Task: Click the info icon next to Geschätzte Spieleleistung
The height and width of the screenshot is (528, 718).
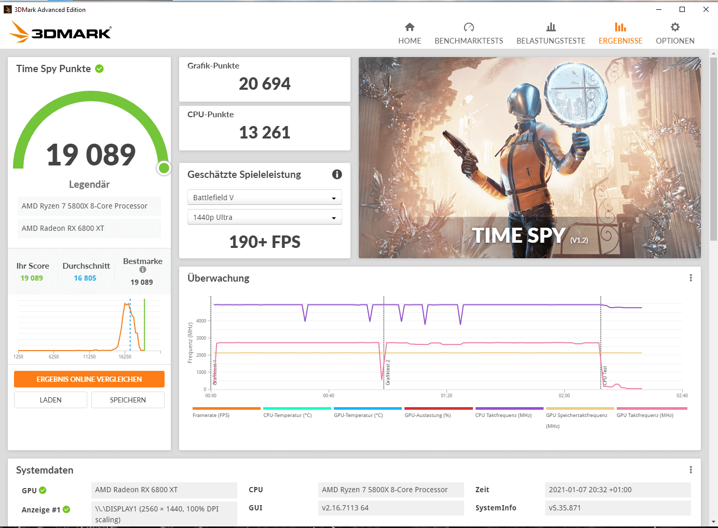Action: pos(337,174)
